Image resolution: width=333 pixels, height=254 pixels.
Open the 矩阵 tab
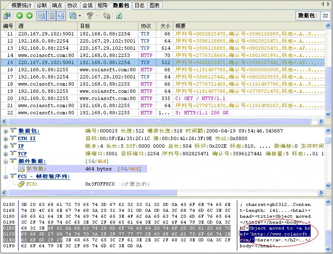(102, 5)
